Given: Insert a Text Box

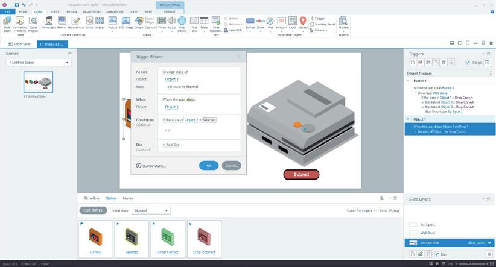Looking at the screenshot, I should (194, 24).
